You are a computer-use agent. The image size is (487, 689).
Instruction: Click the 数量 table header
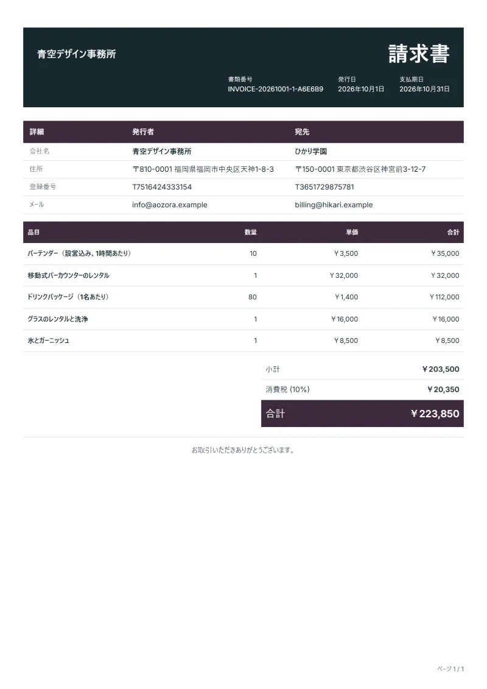pos(251,232)
